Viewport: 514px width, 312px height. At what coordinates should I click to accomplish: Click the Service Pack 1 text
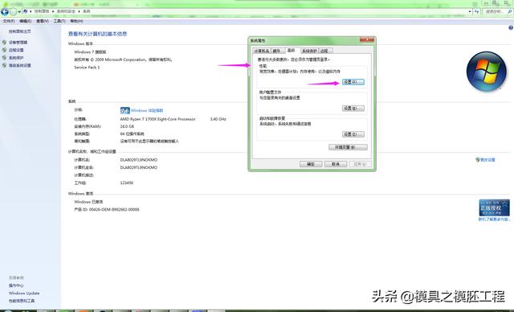coord(87,68)
